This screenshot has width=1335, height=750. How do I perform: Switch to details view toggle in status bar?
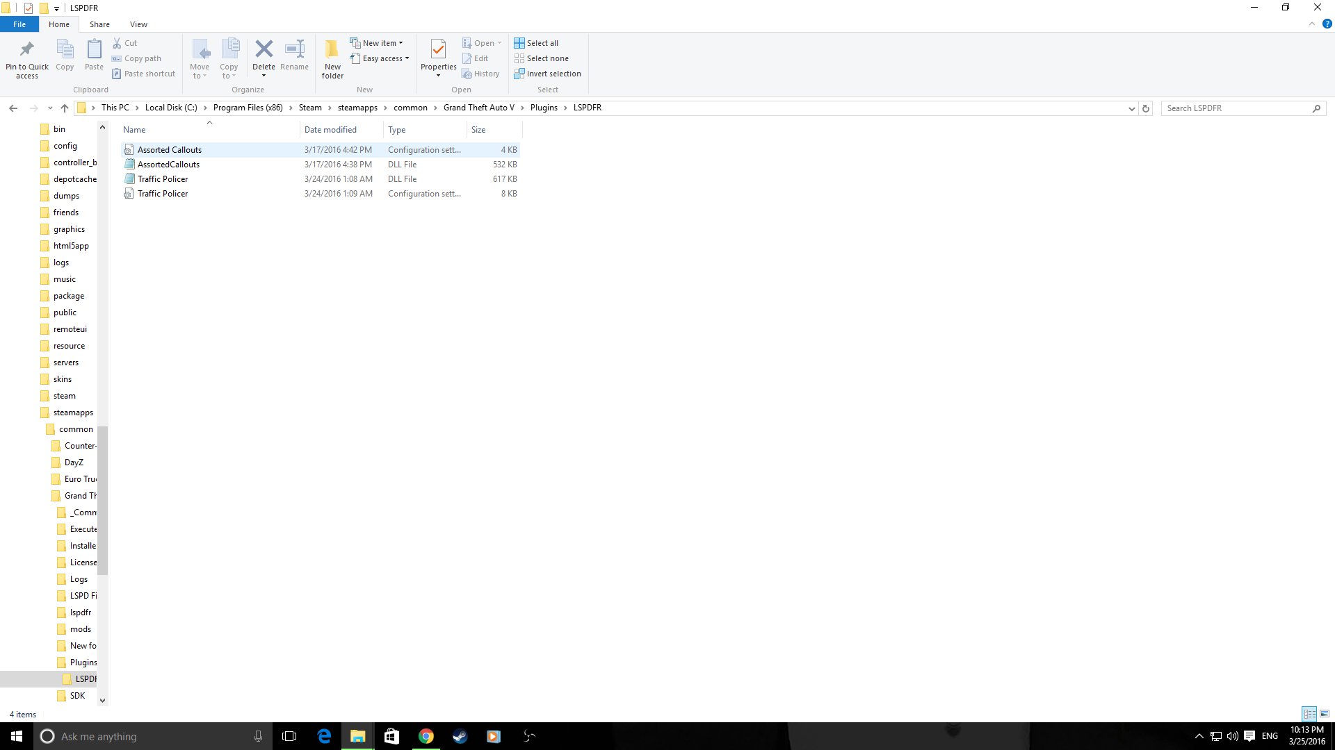1309,714
